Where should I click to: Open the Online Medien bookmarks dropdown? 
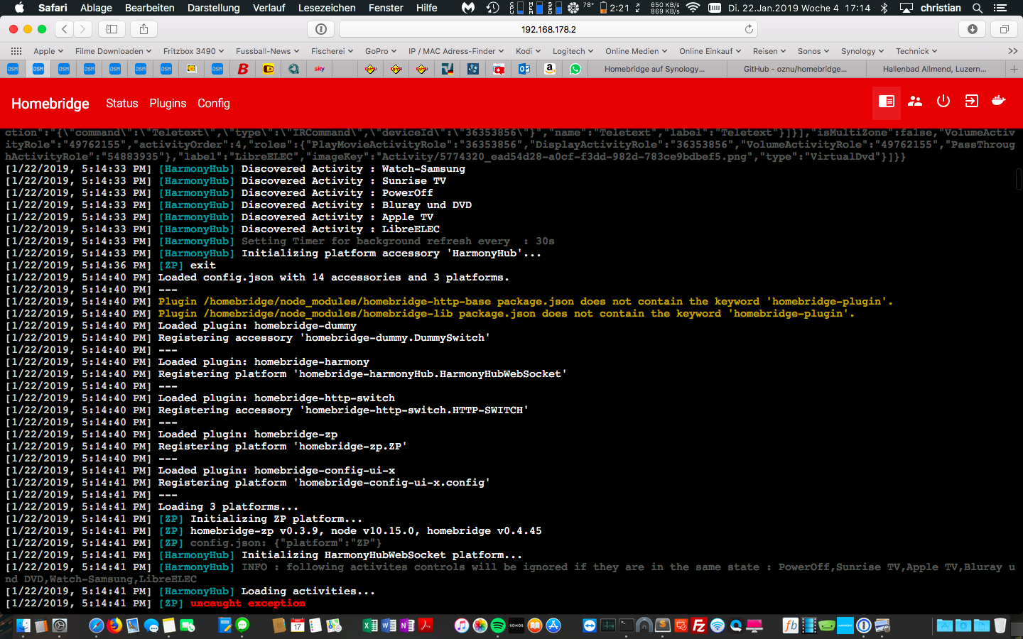[636, 51]
